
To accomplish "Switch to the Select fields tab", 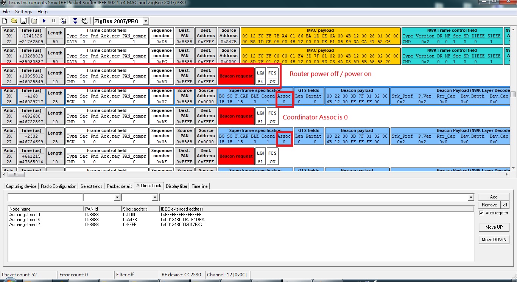I will (92, 186).
